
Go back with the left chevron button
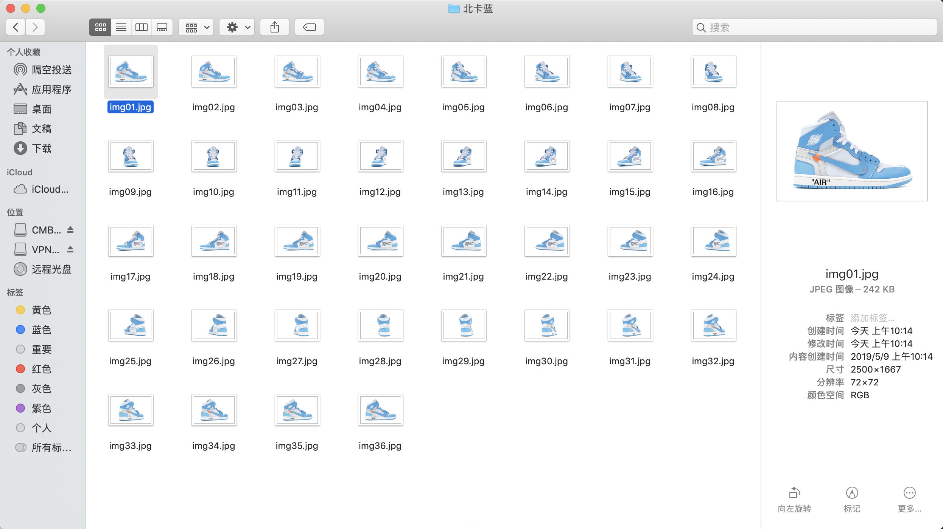16,27
